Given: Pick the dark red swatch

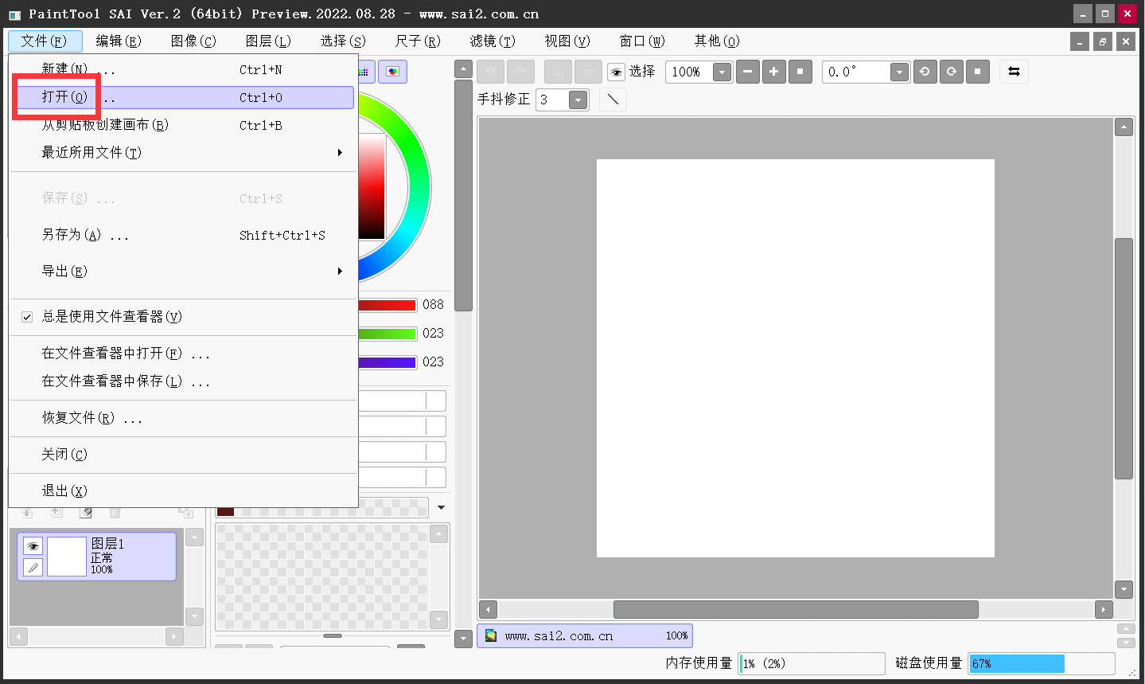Looking at the screenshot, I should pyautogui.click(x=225, y=510).
